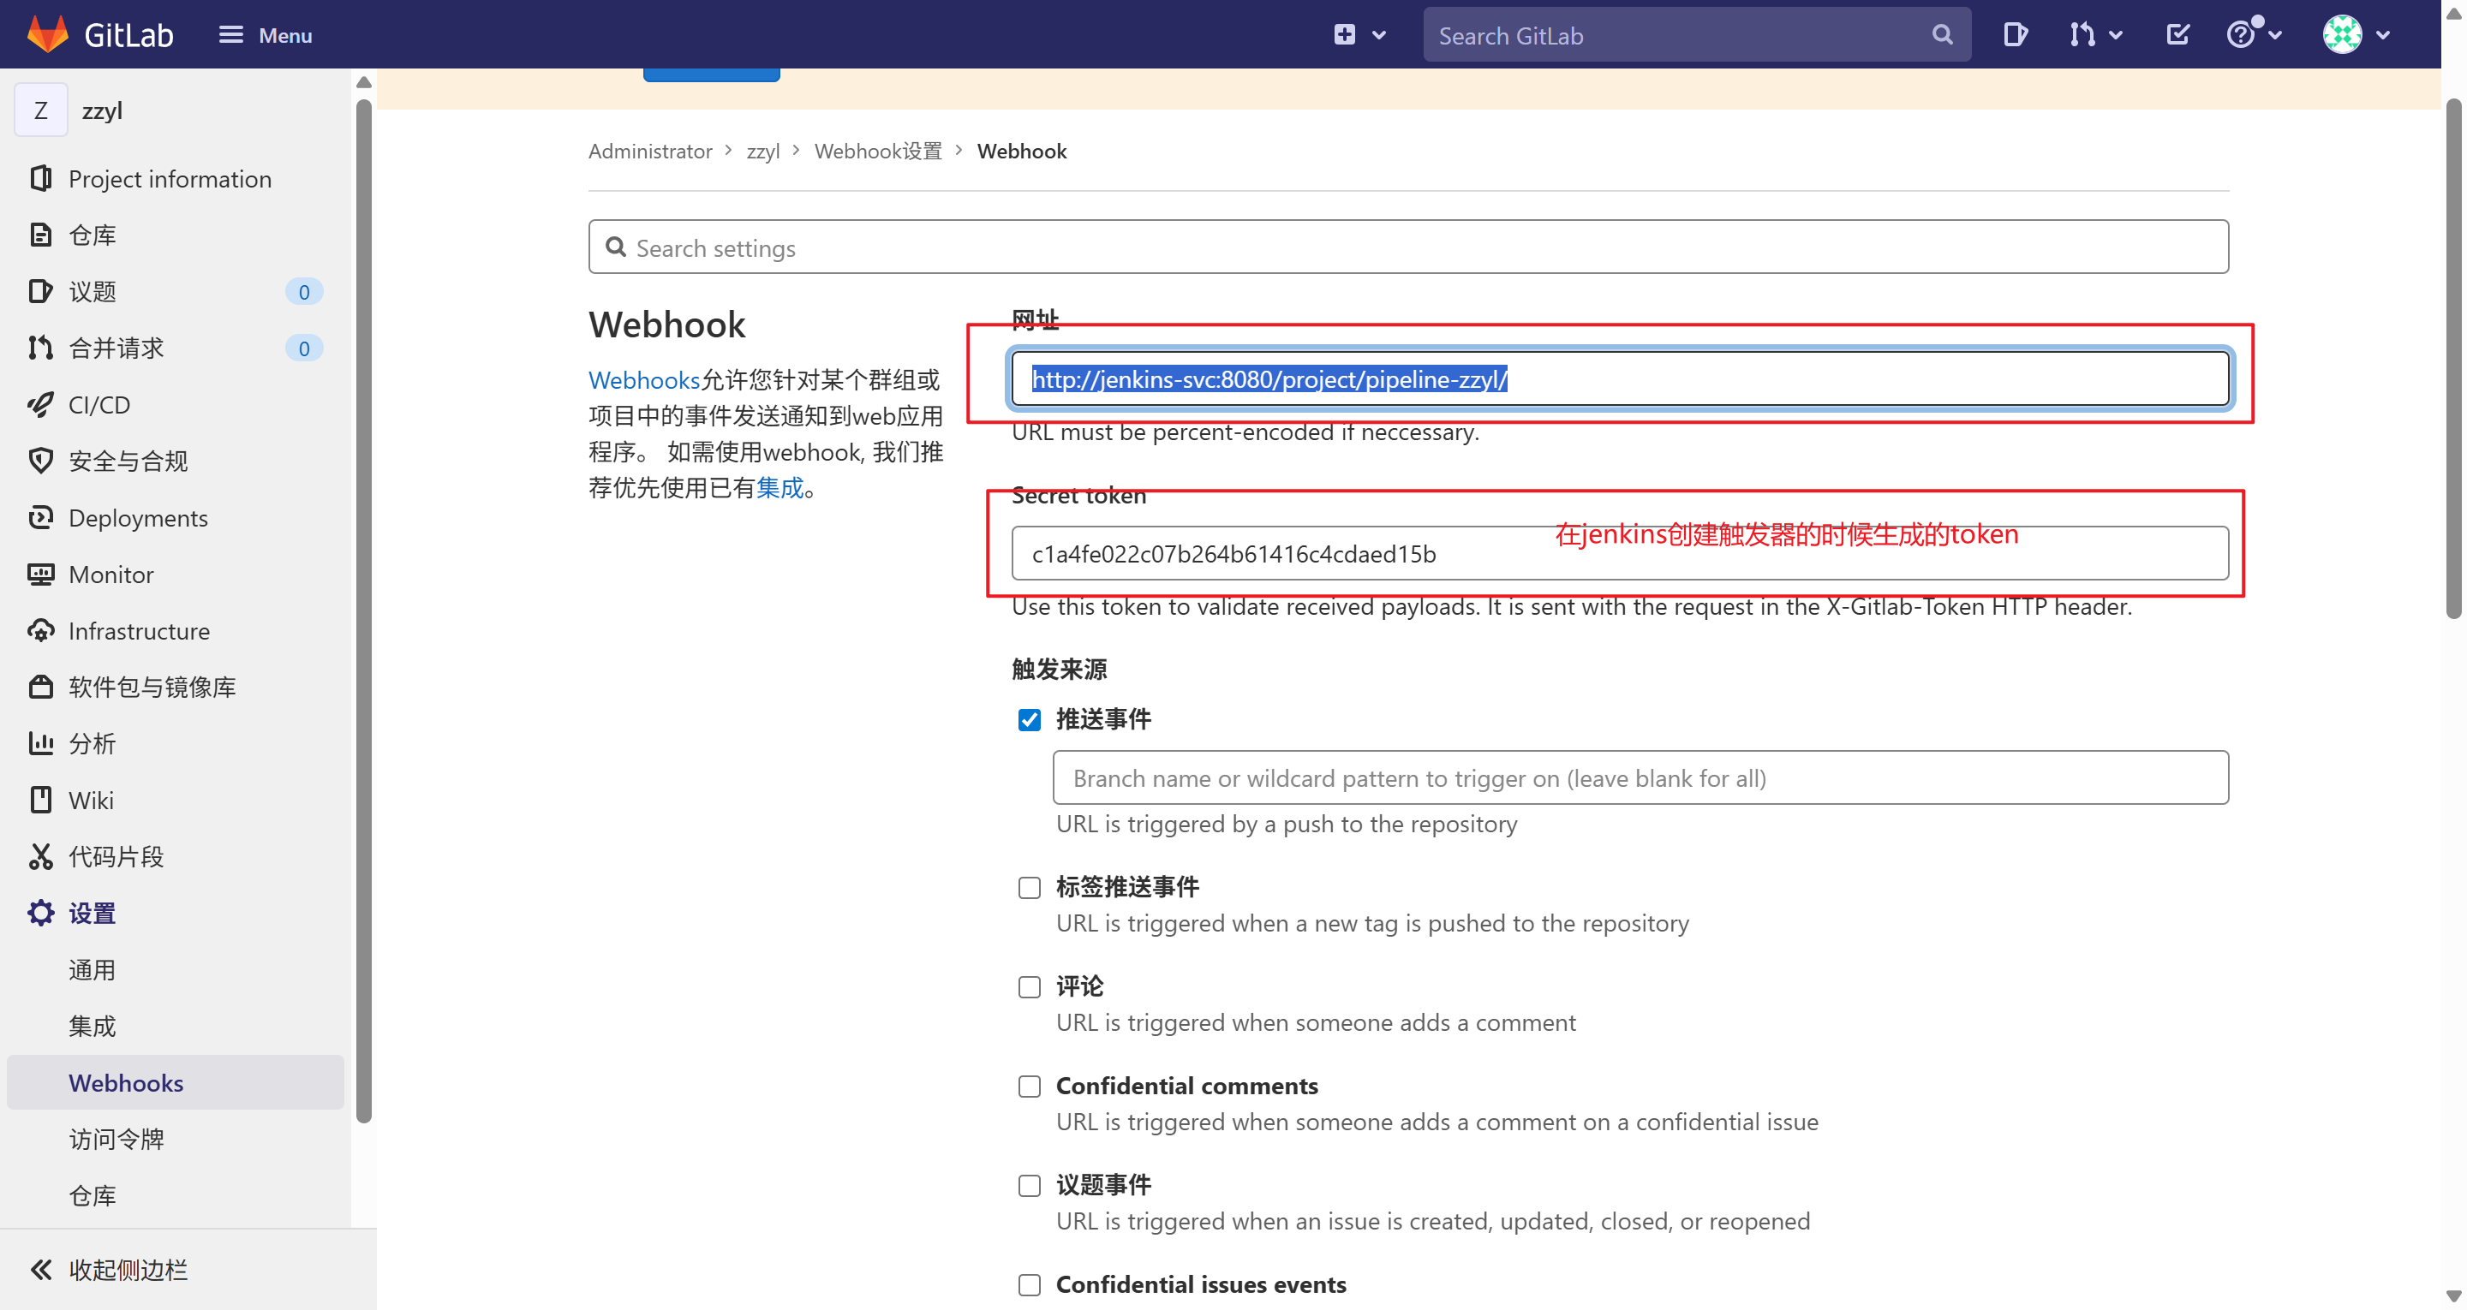Enable Confidential issues events checkbox
Viewport: 2467px width, 1310px height.
click(x=1029, y=1284)
